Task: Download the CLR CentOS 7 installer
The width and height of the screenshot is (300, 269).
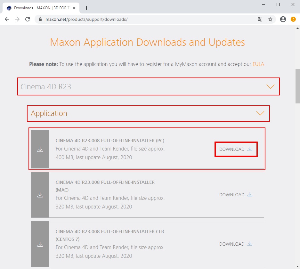Action: 236,244
